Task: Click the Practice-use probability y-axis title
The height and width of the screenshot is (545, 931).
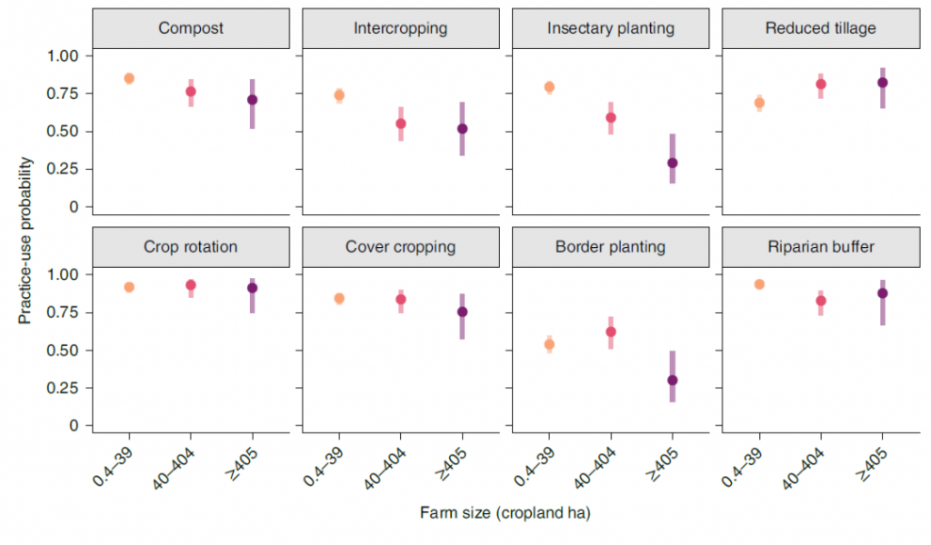Action: point(26,241)
